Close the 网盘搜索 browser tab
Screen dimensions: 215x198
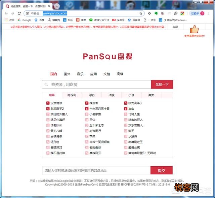(49, 6)
